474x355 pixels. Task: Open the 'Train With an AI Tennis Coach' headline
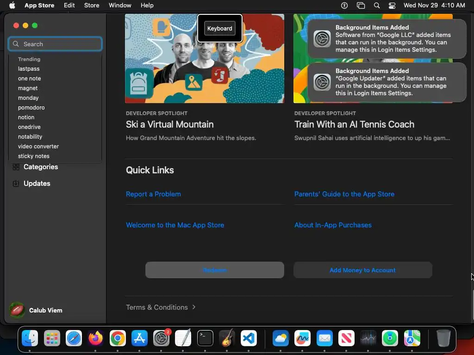354,124
